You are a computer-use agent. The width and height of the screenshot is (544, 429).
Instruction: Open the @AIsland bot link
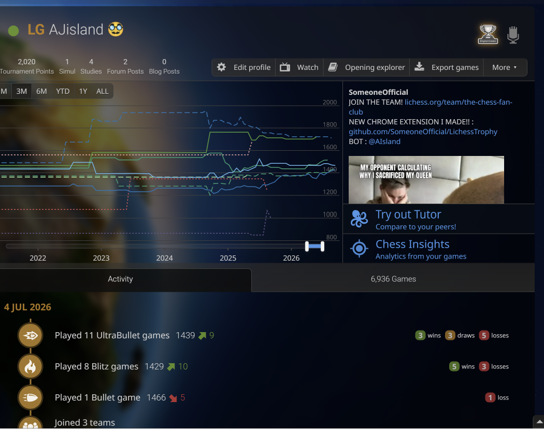(384, 141)
